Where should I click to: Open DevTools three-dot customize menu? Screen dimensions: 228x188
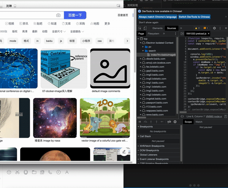click(220, 28)
